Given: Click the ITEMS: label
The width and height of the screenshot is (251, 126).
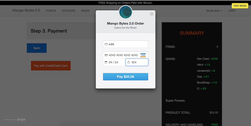Looking at the screenshot, I should [x=170, y=47].
